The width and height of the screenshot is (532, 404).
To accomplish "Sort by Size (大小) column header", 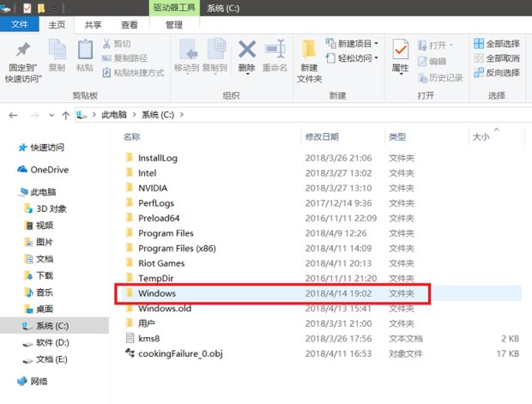I will [481, 136].
